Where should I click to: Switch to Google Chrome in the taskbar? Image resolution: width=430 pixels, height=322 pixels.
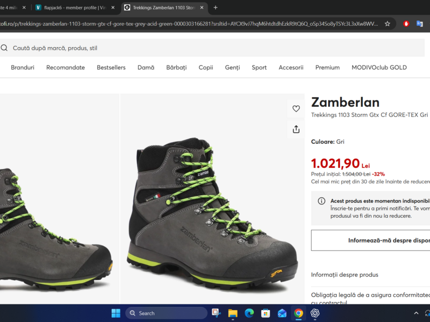(298, 313)
